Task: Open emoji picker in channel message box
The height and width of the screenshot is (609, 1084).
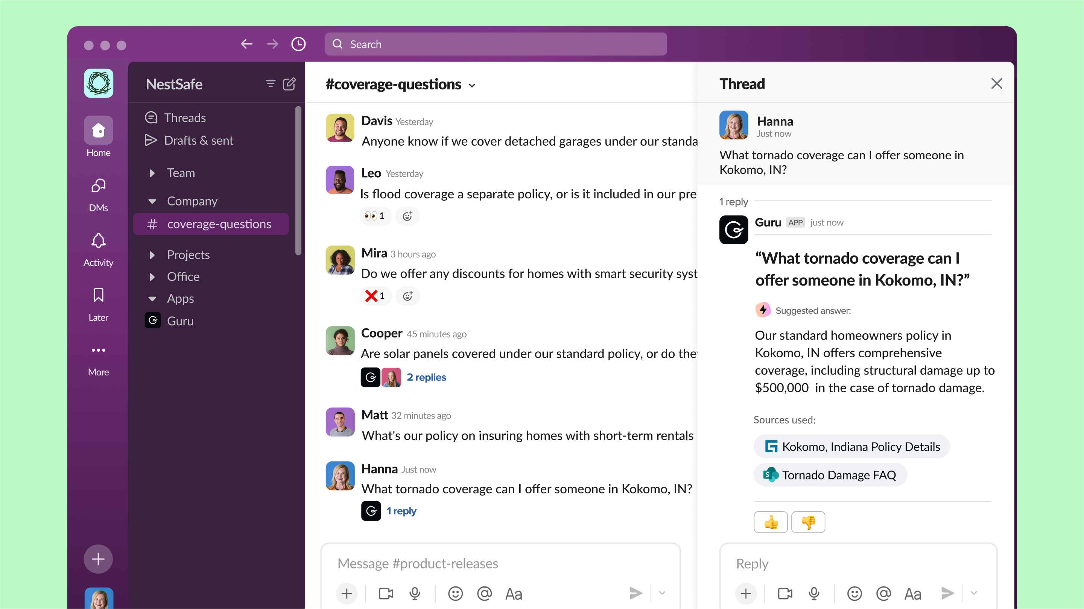Action: 455,594
